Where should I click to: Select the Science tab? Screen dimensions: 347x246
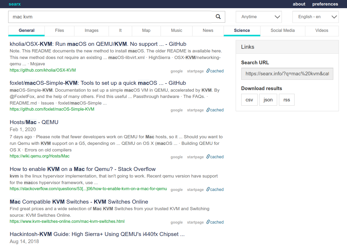242,31
